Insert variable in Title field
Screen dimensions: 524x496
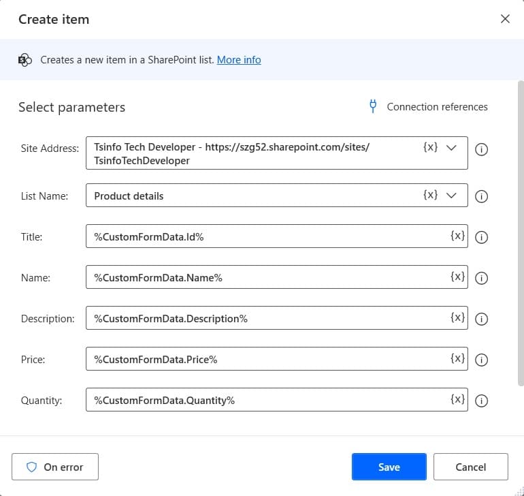[457, 236]
